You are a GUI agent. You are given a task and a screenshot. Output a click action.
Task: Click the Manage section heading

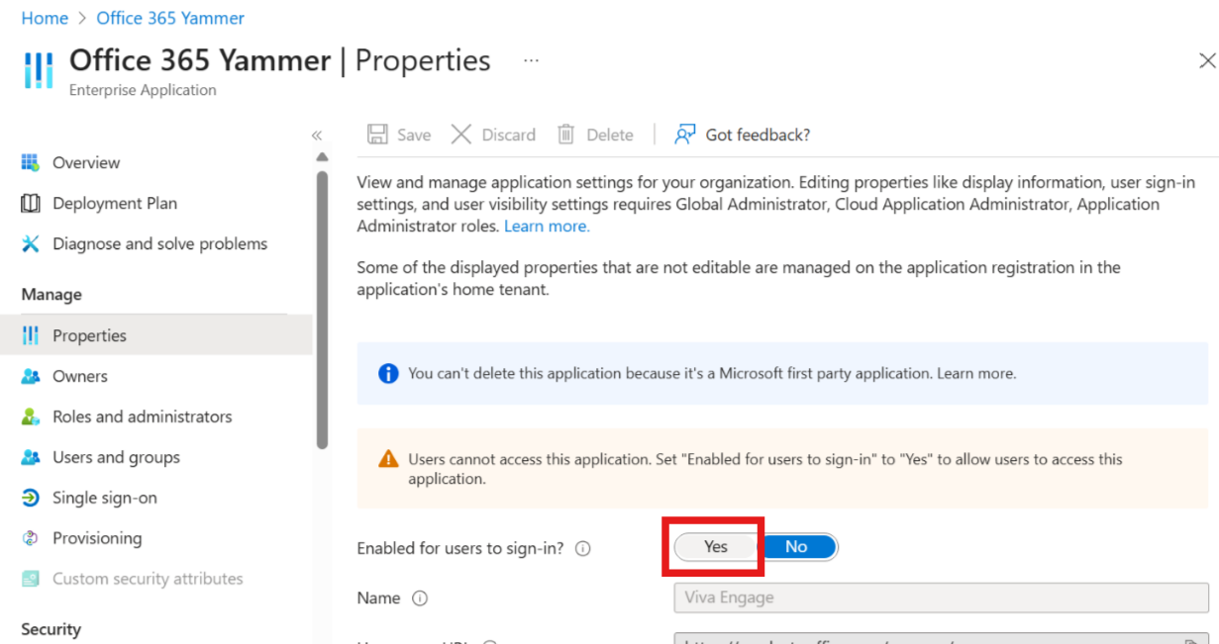[51, 295]
